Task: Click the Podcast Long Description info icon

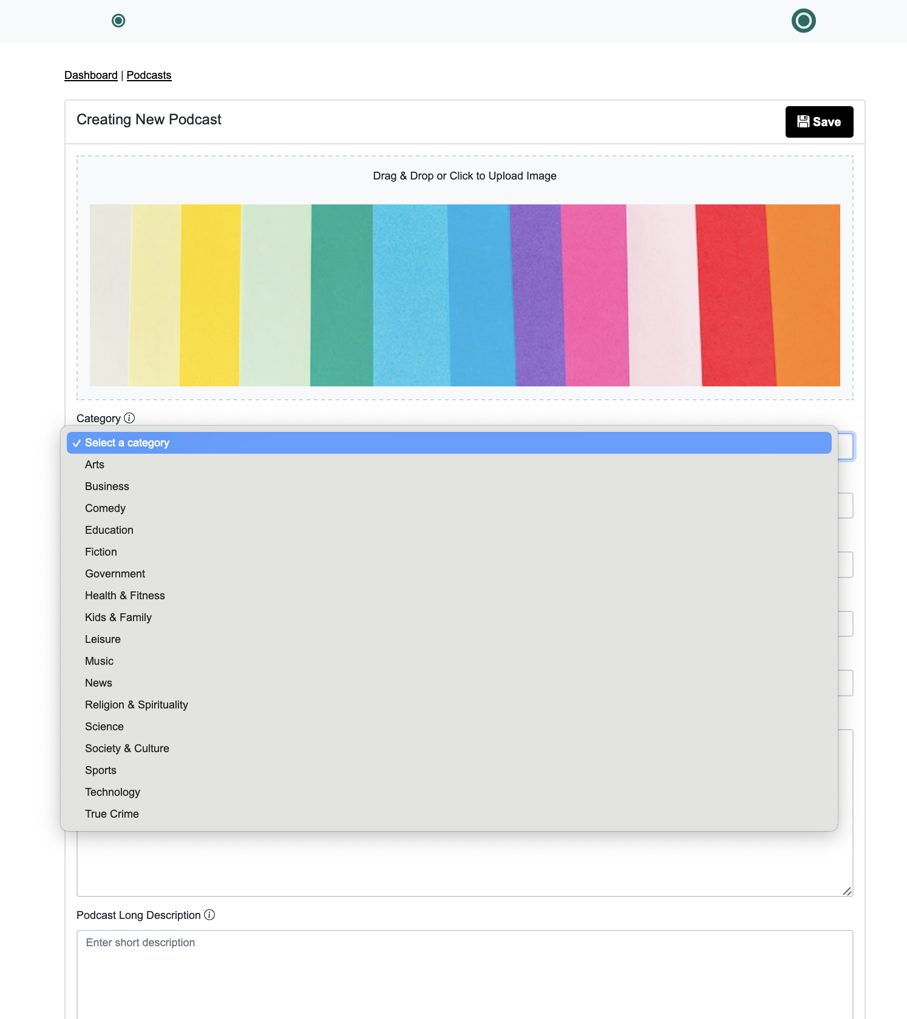Action: pyautogui.click(x=209, y=915)
